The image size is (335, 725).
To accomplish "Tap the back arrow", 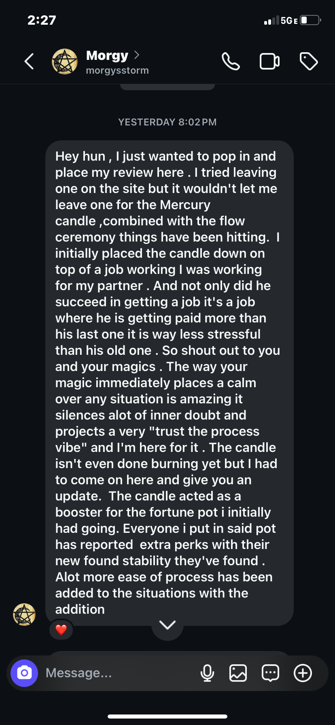I will [29, 61].
